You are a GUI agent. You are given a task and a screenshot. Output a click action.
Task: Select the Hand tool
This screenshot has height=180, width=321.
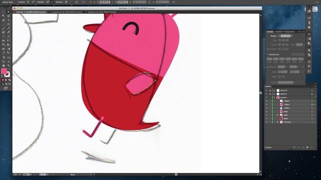point(4,65)
